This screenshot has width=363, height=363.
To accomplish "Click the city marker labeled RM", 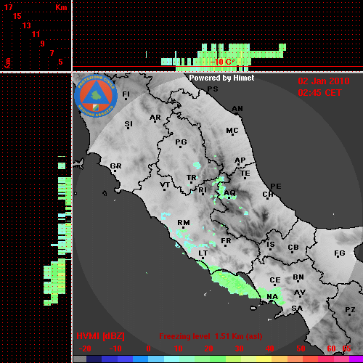I will [184, 224].
